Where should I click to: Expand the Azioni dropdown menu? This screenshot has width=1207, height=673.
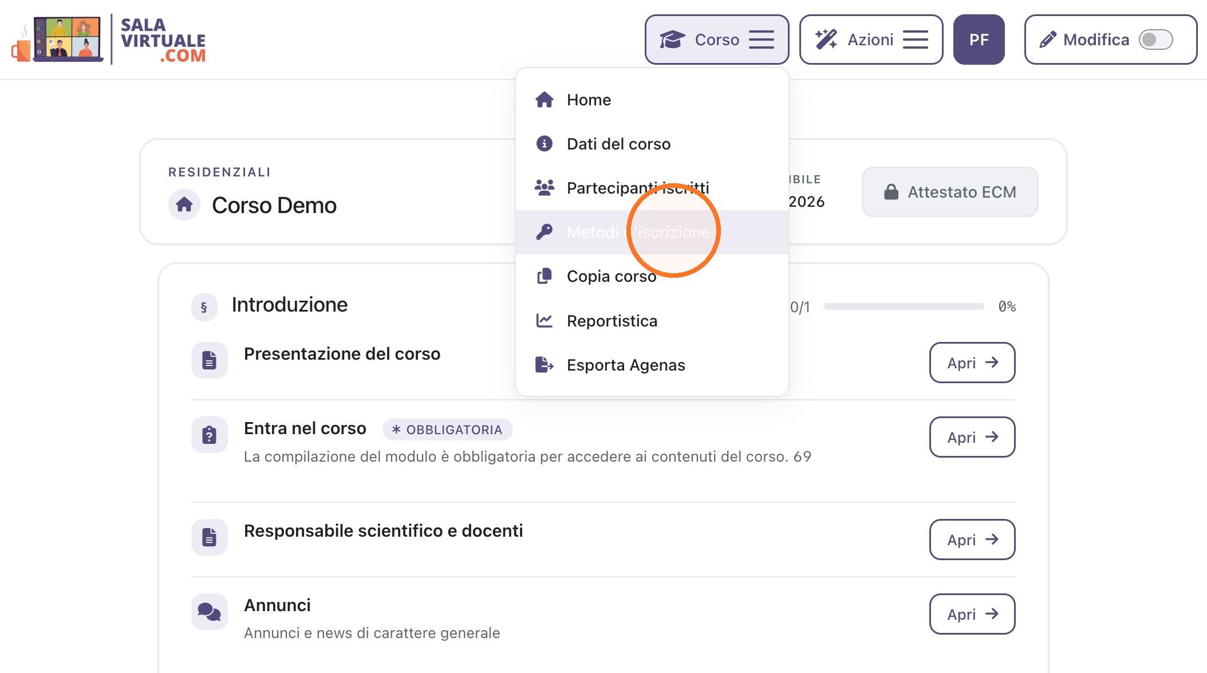click(871, 40)
